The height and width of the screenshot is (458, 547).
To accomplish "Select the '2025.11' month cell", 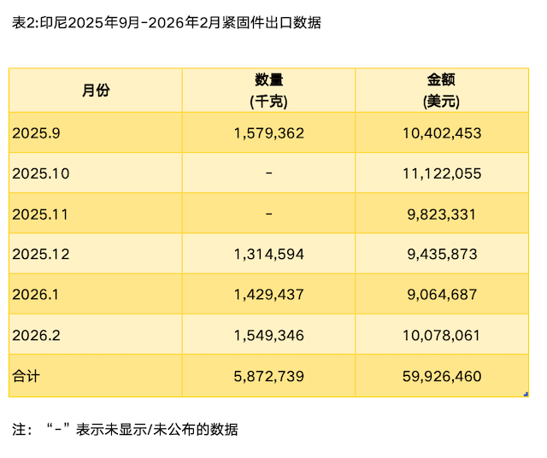I will 96,214.
